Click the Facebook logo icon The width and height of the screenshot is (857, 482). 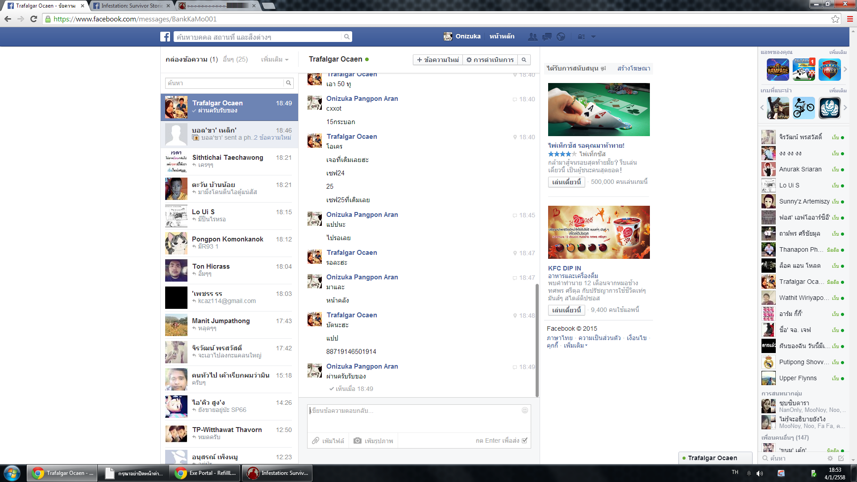point(165,37)
